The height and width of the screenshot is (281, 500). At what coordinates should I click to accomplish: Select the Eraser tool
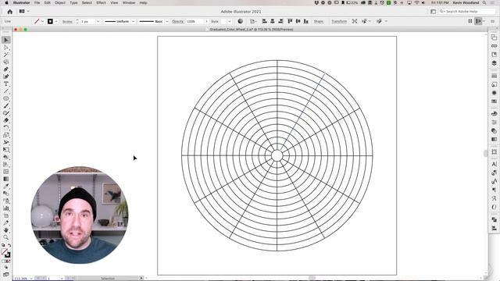6,120
